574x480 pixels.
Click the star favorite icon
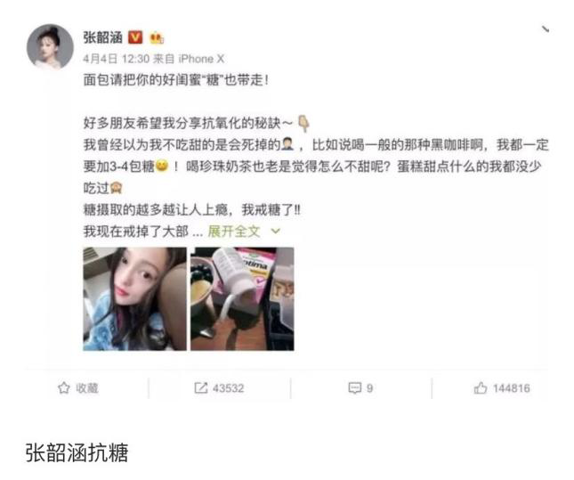click(64, 388)
